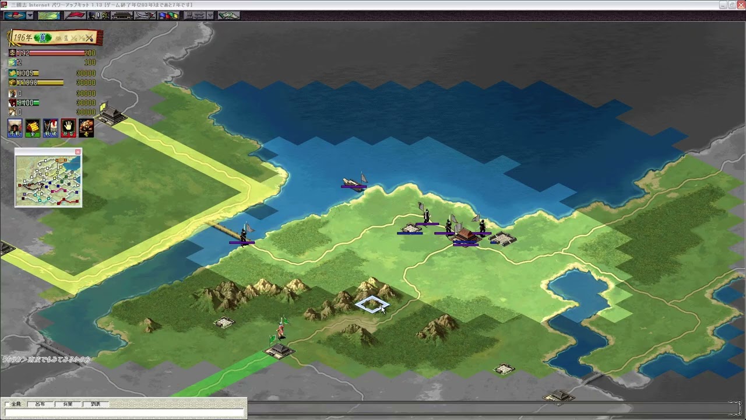Click the green landscape map toolbar icon
The image size is (746, 420).
pos(49,15)
